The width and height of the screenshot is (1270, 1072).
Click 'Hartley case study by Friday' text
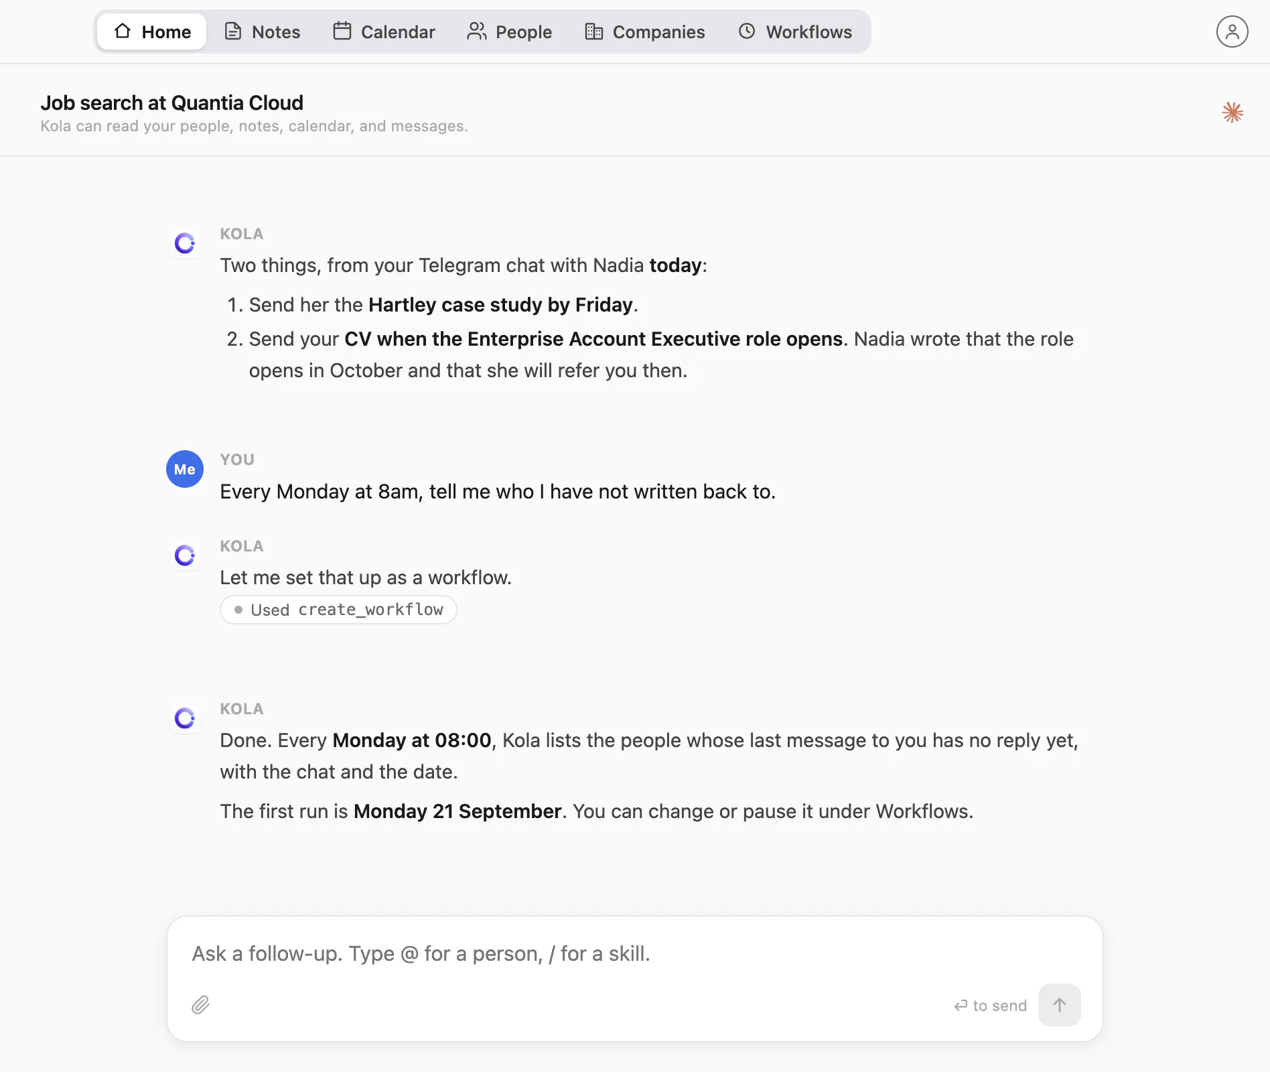pyautogui.click(x=500, y=305)
